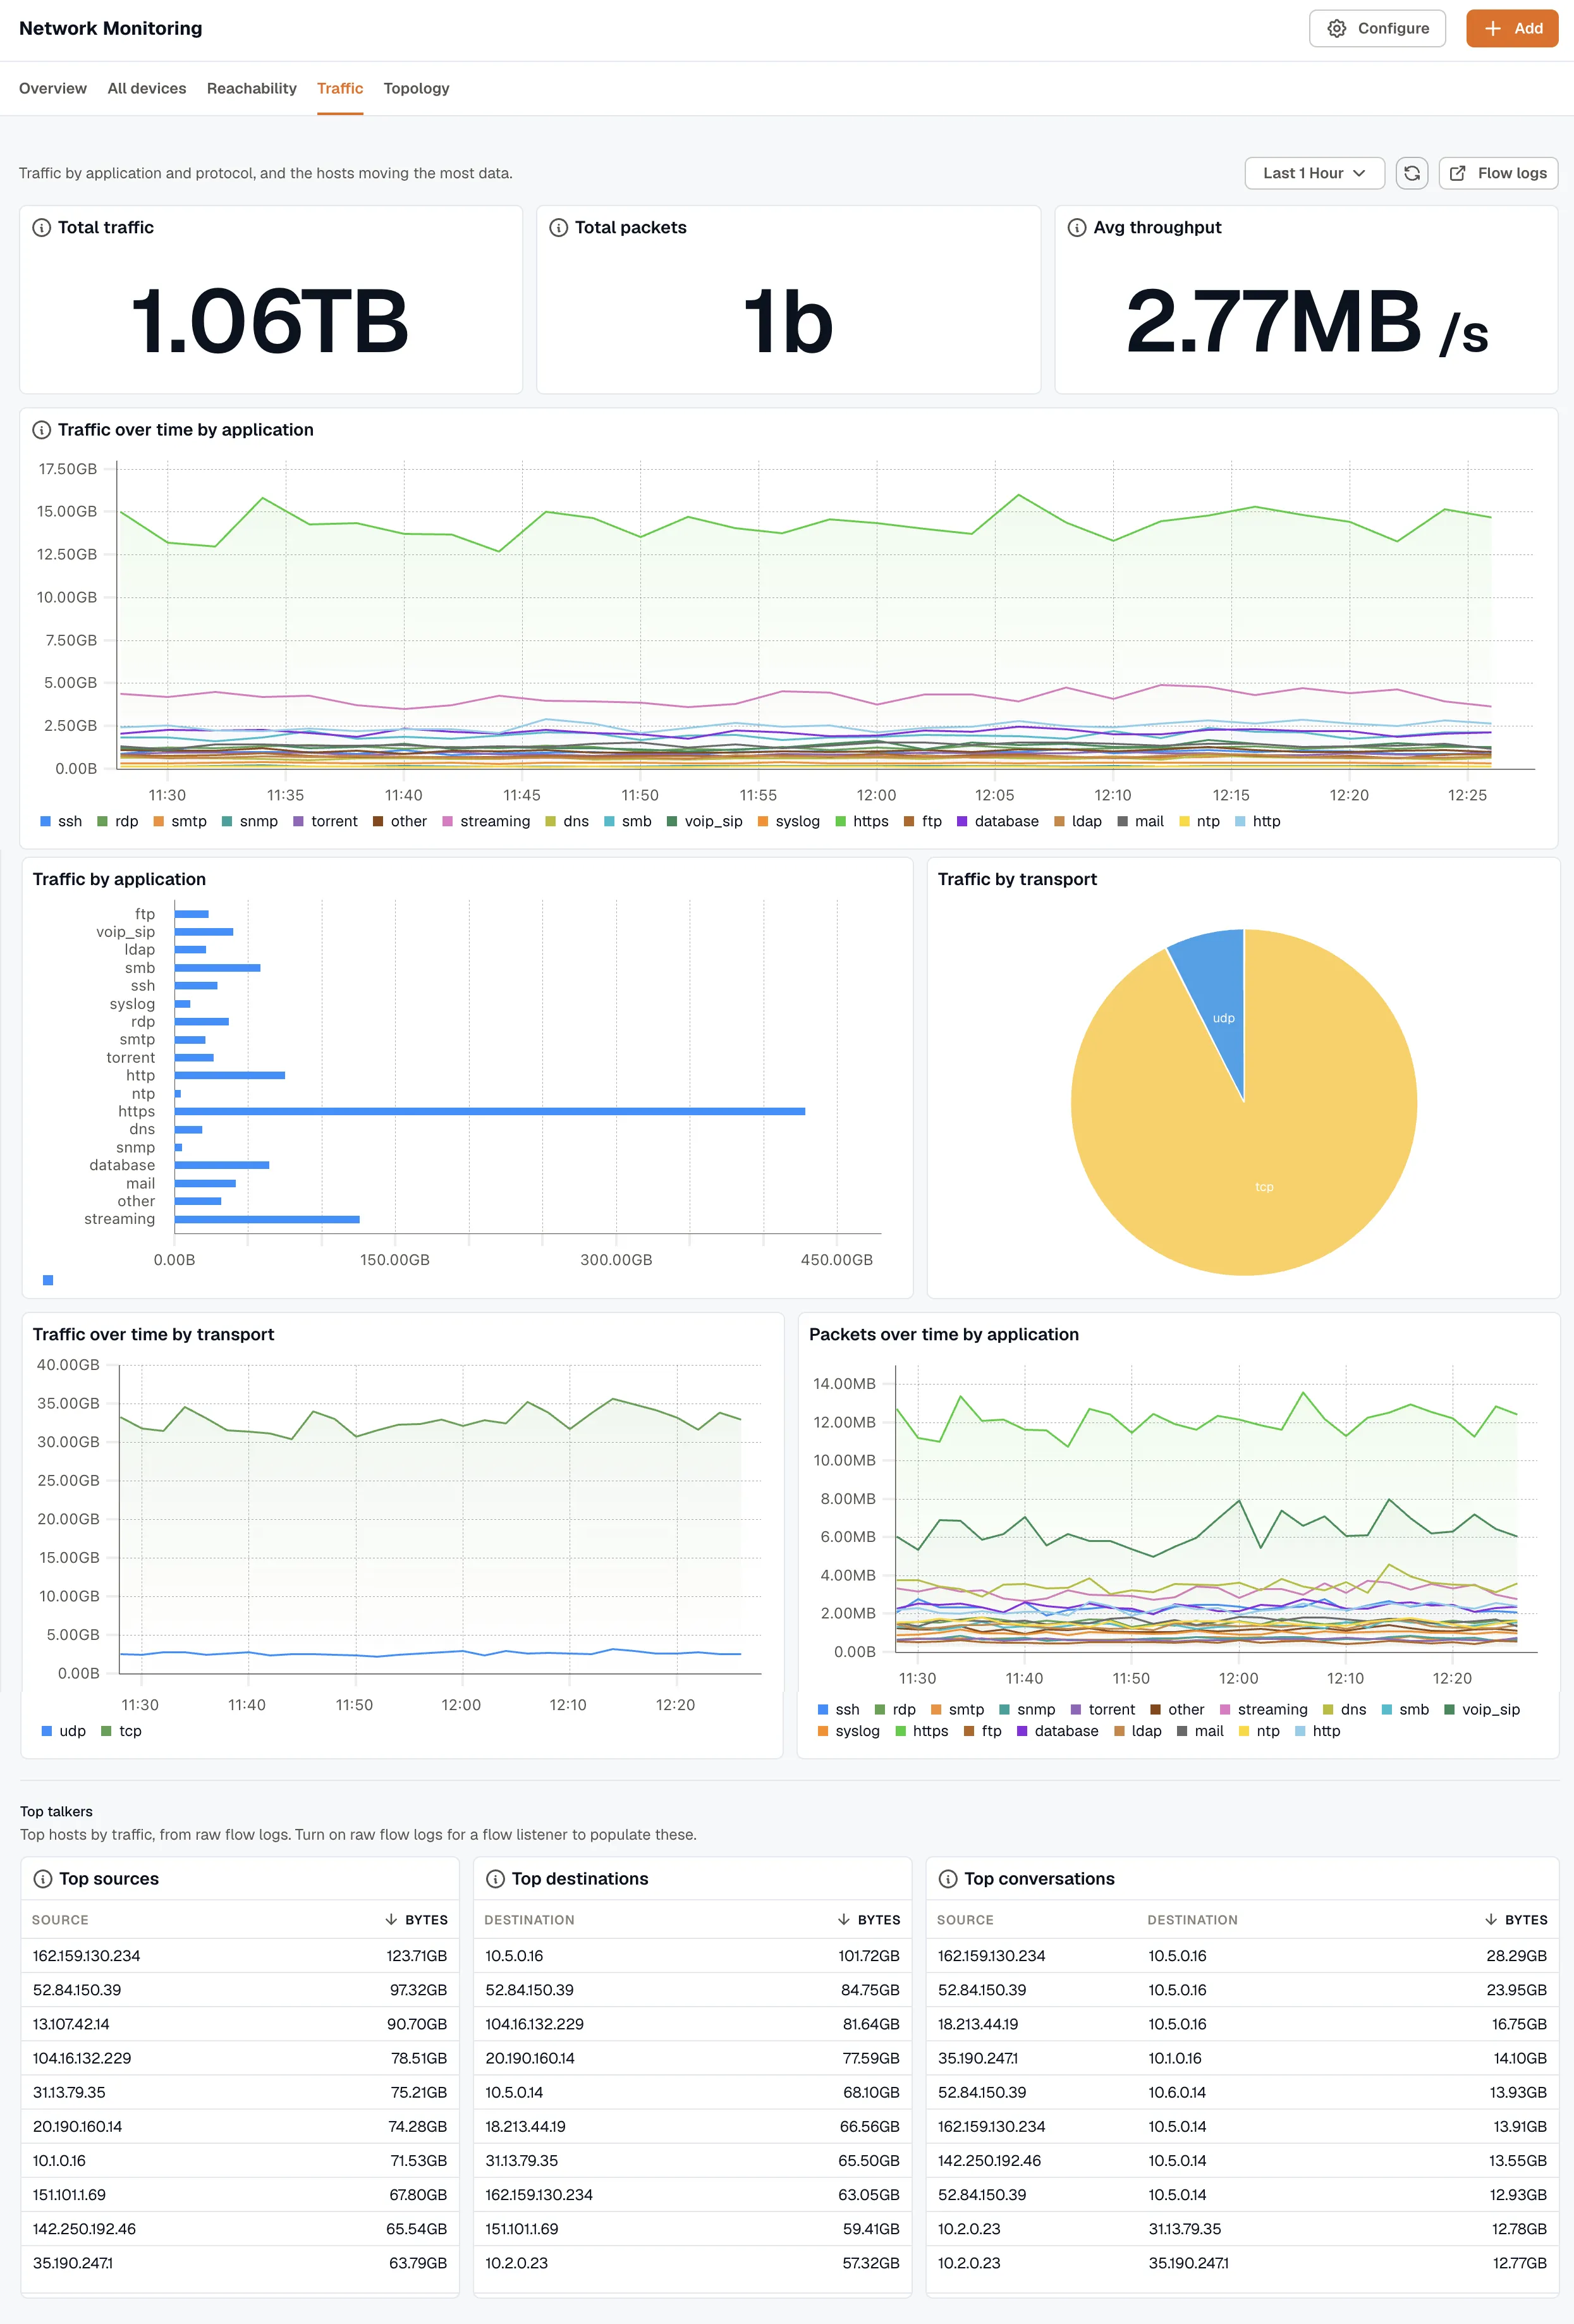The width and height of the screenshot is (1574, 2324).
Task: Click the 101.72GB value in Top destinations
Action: pyautogui.click(x=869, y=1956)
